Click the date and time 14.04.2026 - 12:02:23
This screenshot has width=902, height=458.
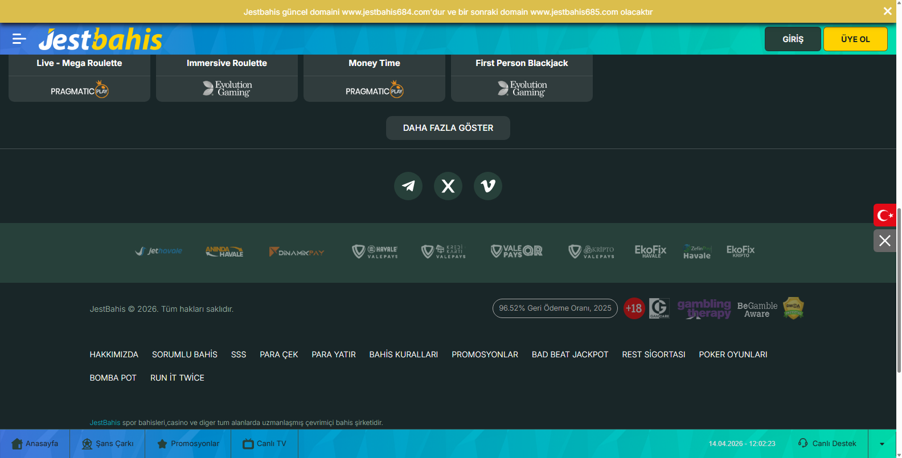coord(742,444)
